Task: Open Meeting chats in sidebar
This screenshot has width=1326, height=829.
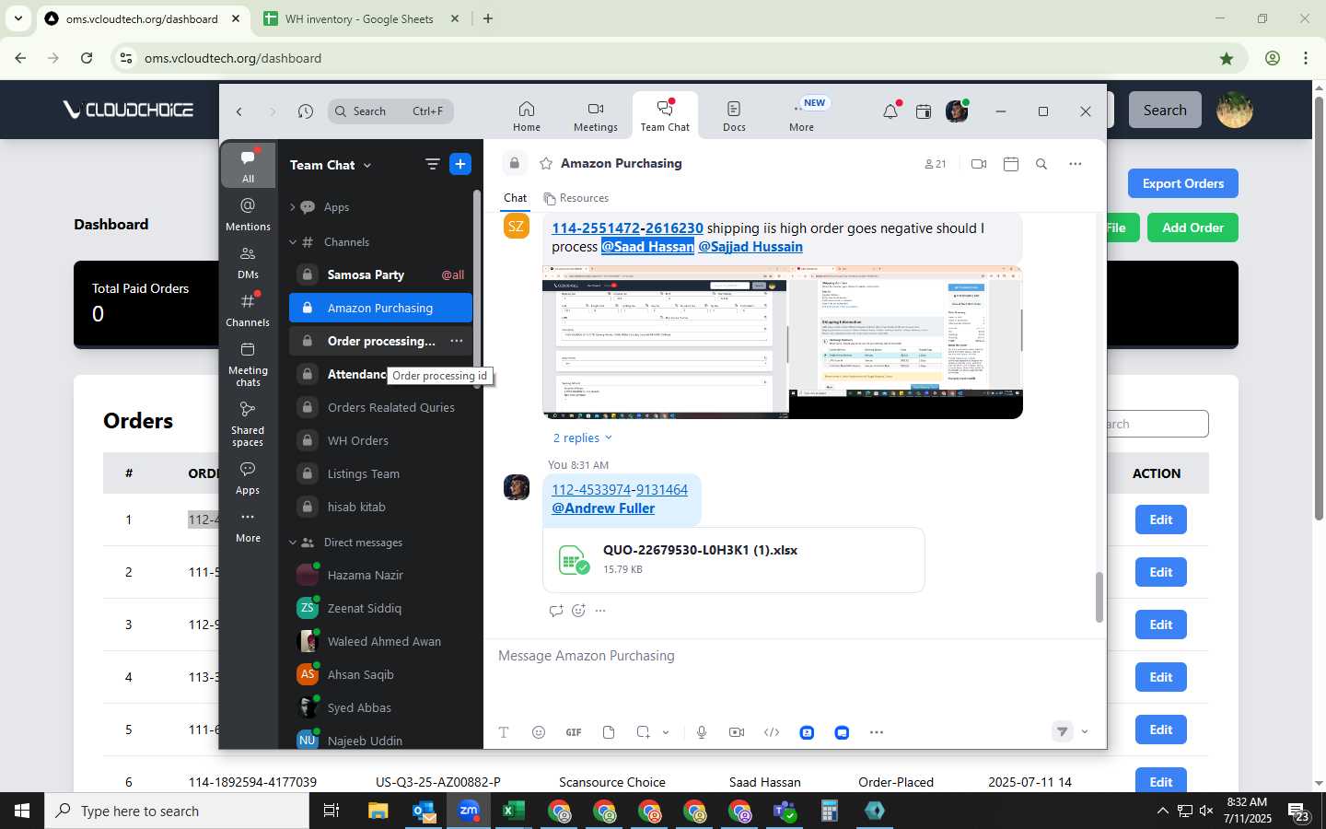Action: tap(248, 364)
